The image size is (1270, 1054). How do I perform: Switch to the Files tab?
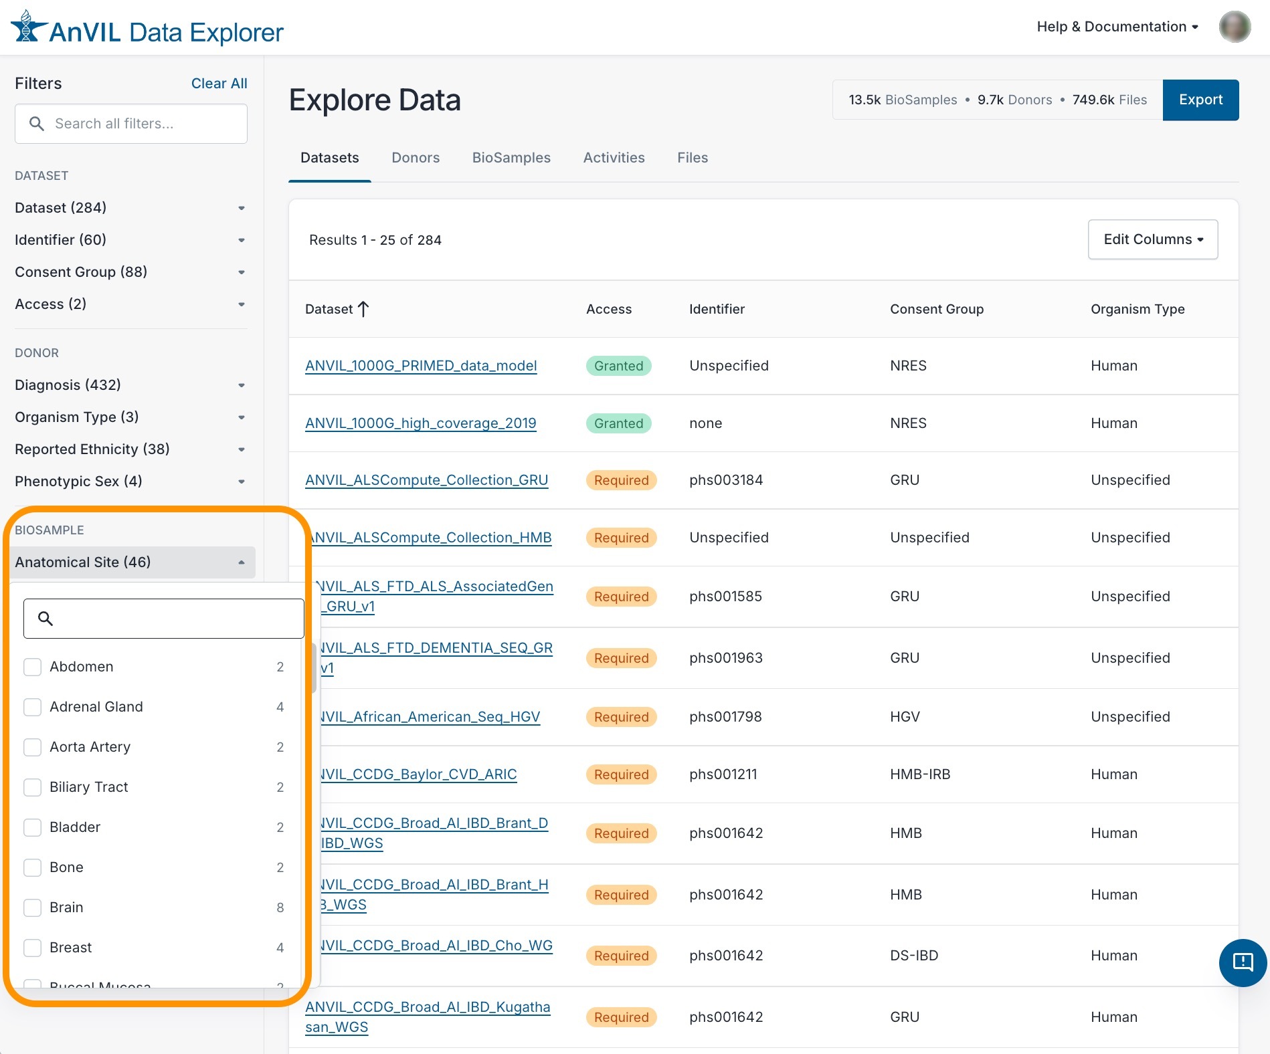[692, 158]
